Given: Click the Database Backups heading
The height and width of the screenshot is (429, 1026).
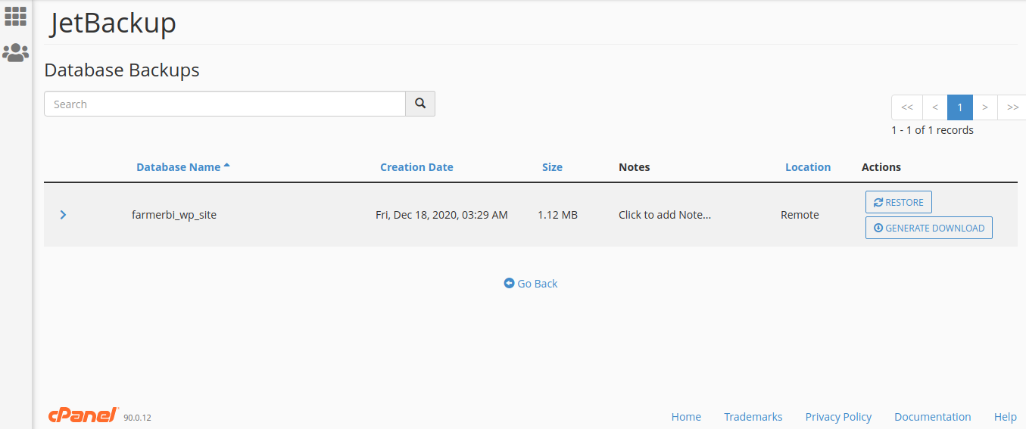Looking at the screenshot, I should 122,70.
